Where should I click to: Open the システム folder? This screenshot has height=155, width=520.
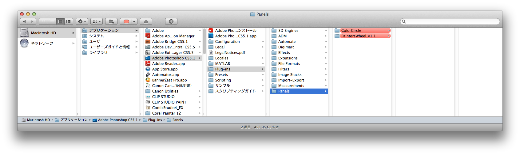[110, 36]
